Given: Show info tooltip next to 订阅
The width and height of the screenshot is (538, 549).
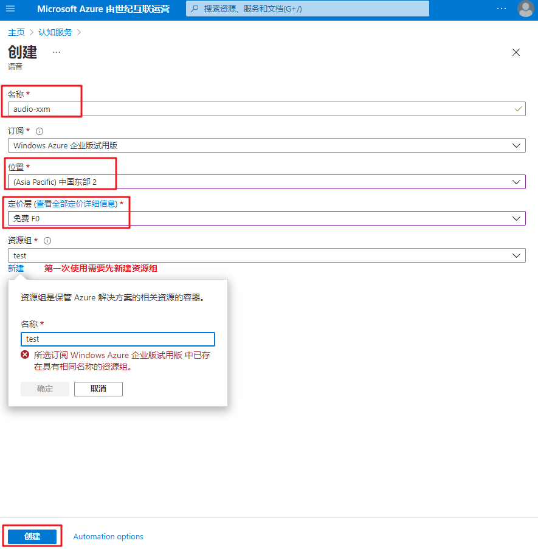Looking at the screenshot, I should (x=40, y=131).
